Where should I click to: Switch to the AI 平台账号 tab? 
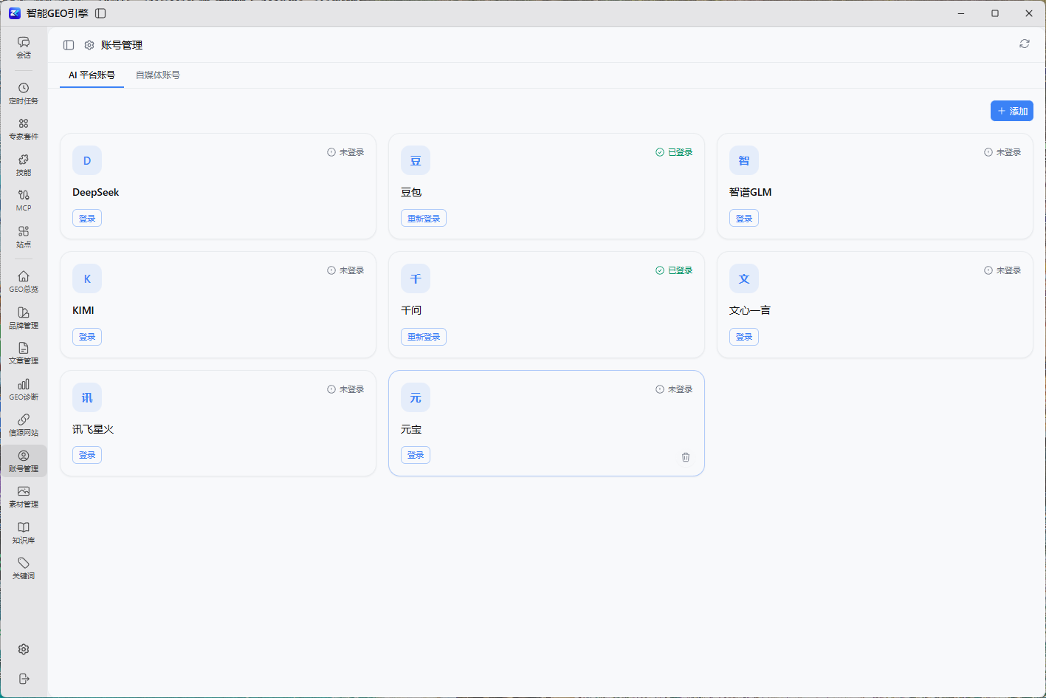tap(92, 75)
